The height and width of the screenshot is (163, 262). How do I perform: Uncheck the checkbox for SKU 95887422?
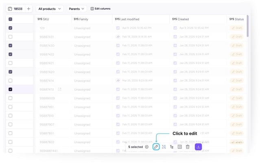click(x=10, y=54)
